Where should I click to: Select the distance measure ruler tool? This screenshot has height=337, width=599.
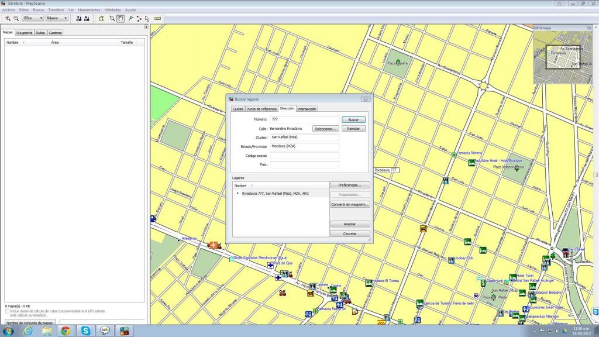[157, 18]
